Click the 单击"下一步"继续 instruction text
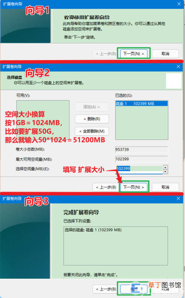Screen dimensions: 185x298 80,37
